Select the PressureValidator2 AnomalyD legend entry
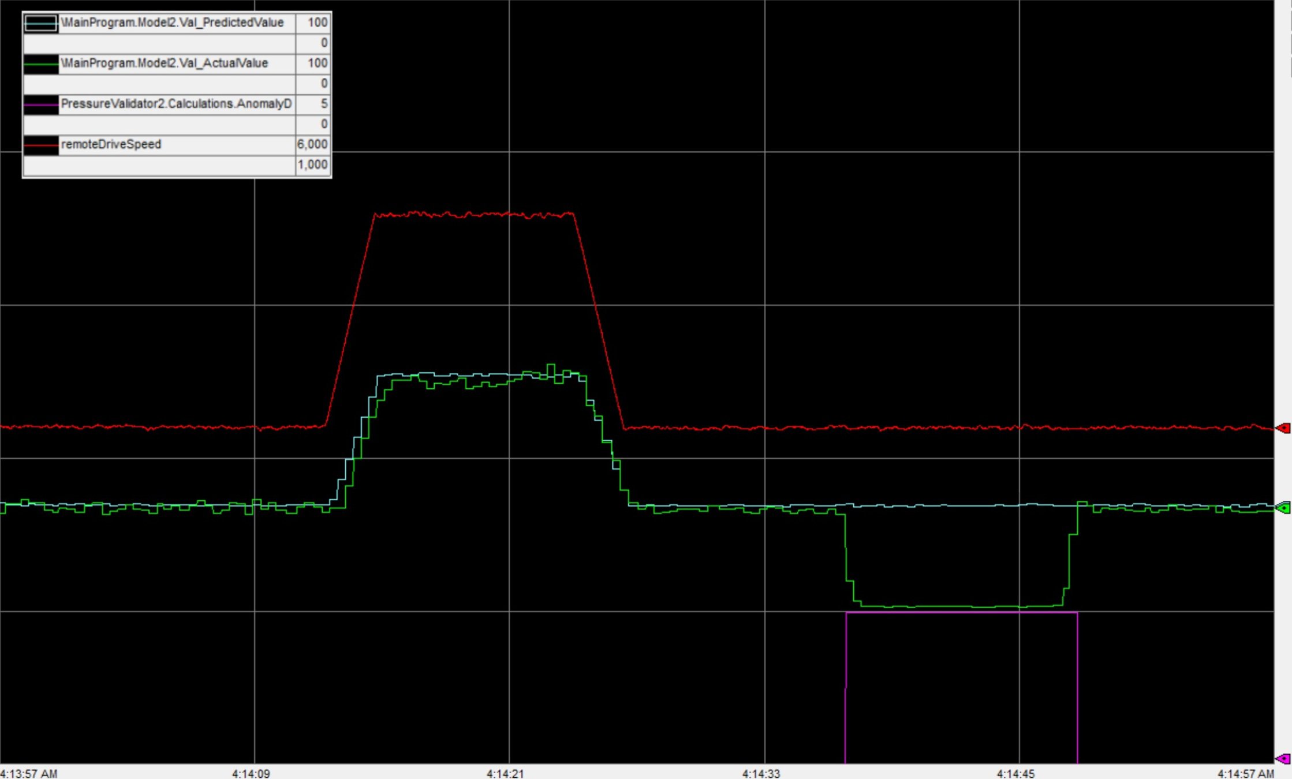The image size is (1292, 779). tap(176, 104)
